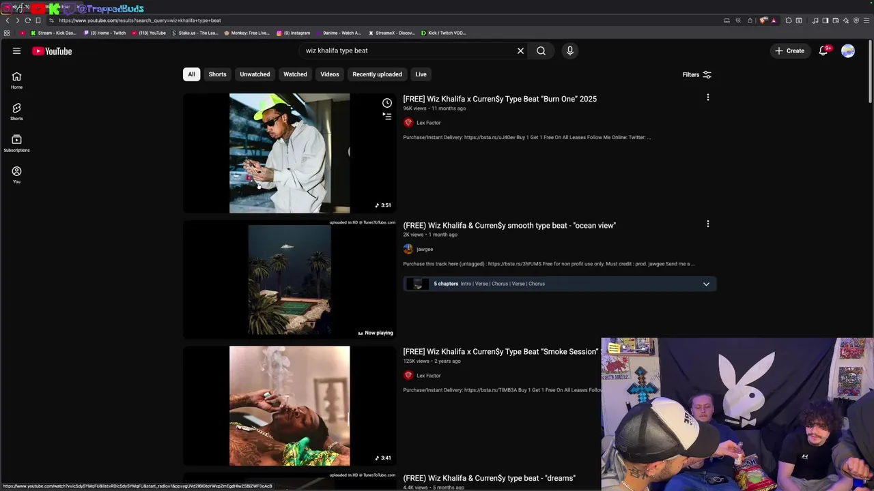Start voice search with microphone icon
874x491 pixels.
click(570, 50)
